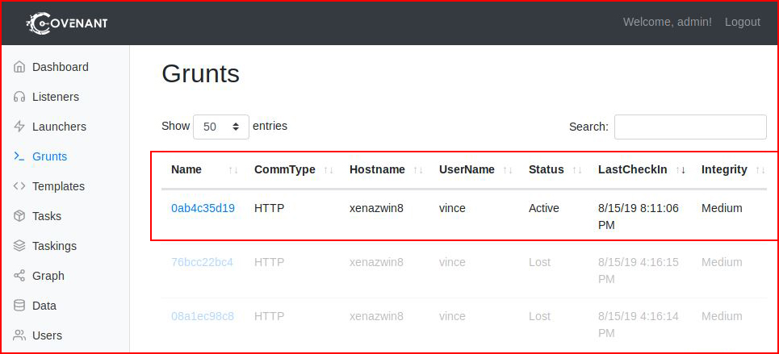The height and width of the screenshot is (354, 779).
Task: Click the Data database icon
Action: [19, 306]
